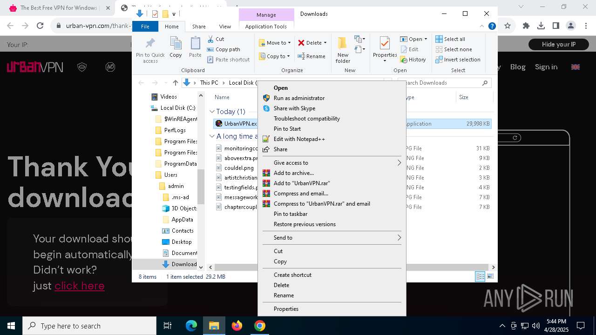Switch to the View ribbon tab

225,27
